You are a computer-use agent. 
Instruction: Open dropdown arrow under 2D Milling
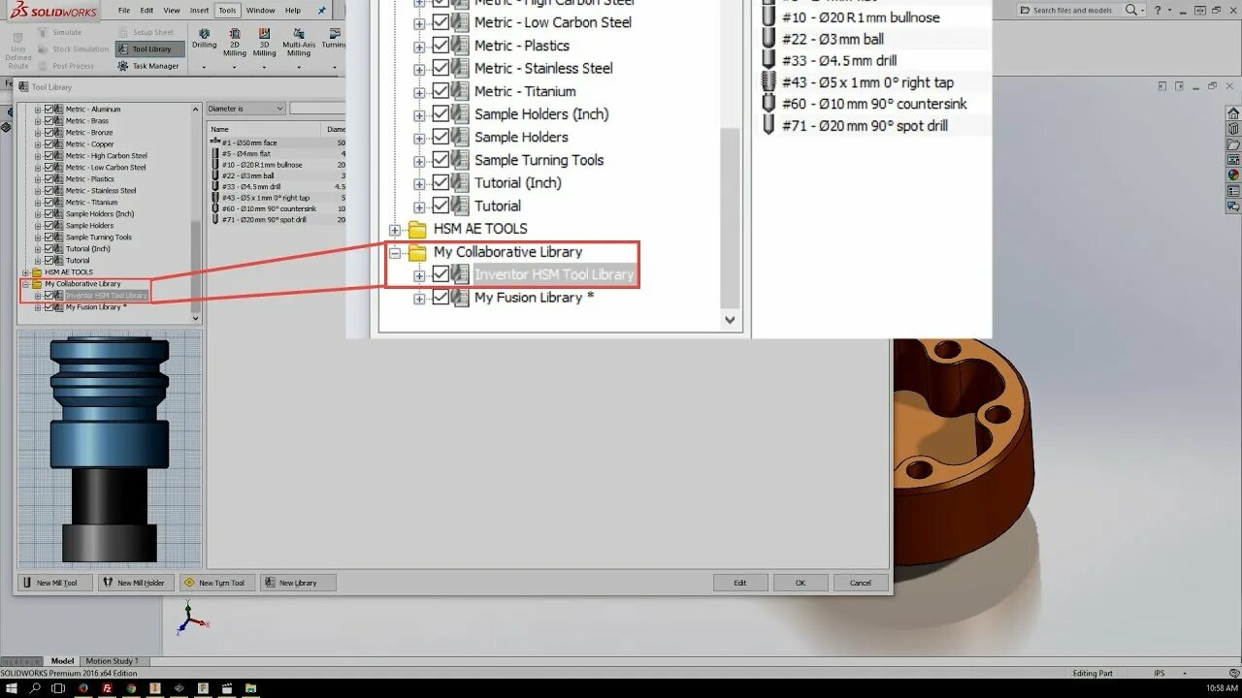(x=235, y=68)
